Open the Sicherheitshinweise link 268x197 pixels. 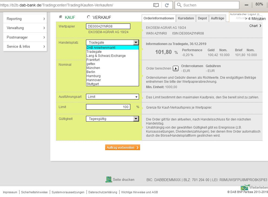(x=34, y=192)
